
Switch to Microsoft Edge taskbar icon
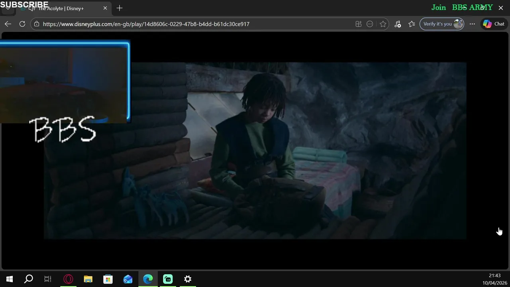(148, 279)
